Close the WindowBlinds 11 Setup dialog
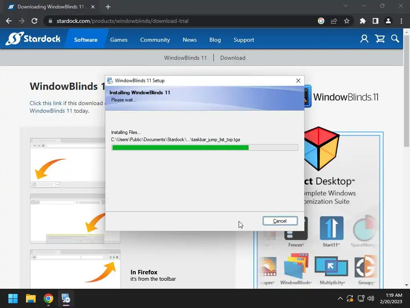Viewport: 410px width, 308px height. [298, 81]
